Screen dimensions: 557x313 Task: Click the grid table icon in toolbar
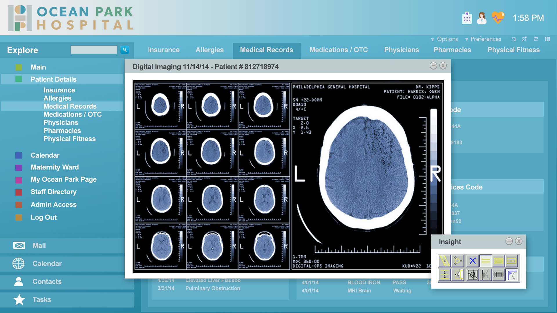[x=547, y=39]
